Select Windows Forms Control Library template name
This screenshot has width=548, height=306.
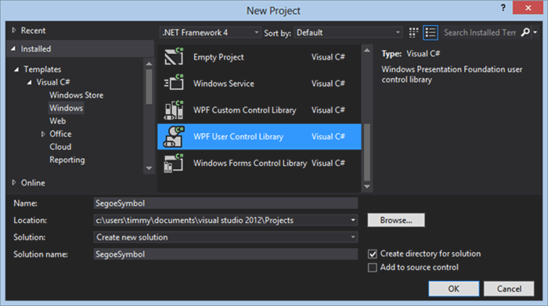pos(250,163)
